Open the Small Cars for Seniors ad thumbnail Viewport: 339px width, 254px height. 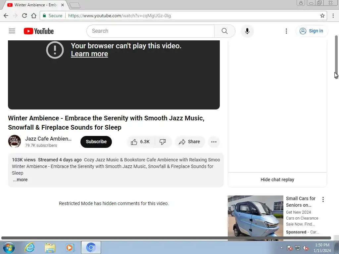coord(255,218)
